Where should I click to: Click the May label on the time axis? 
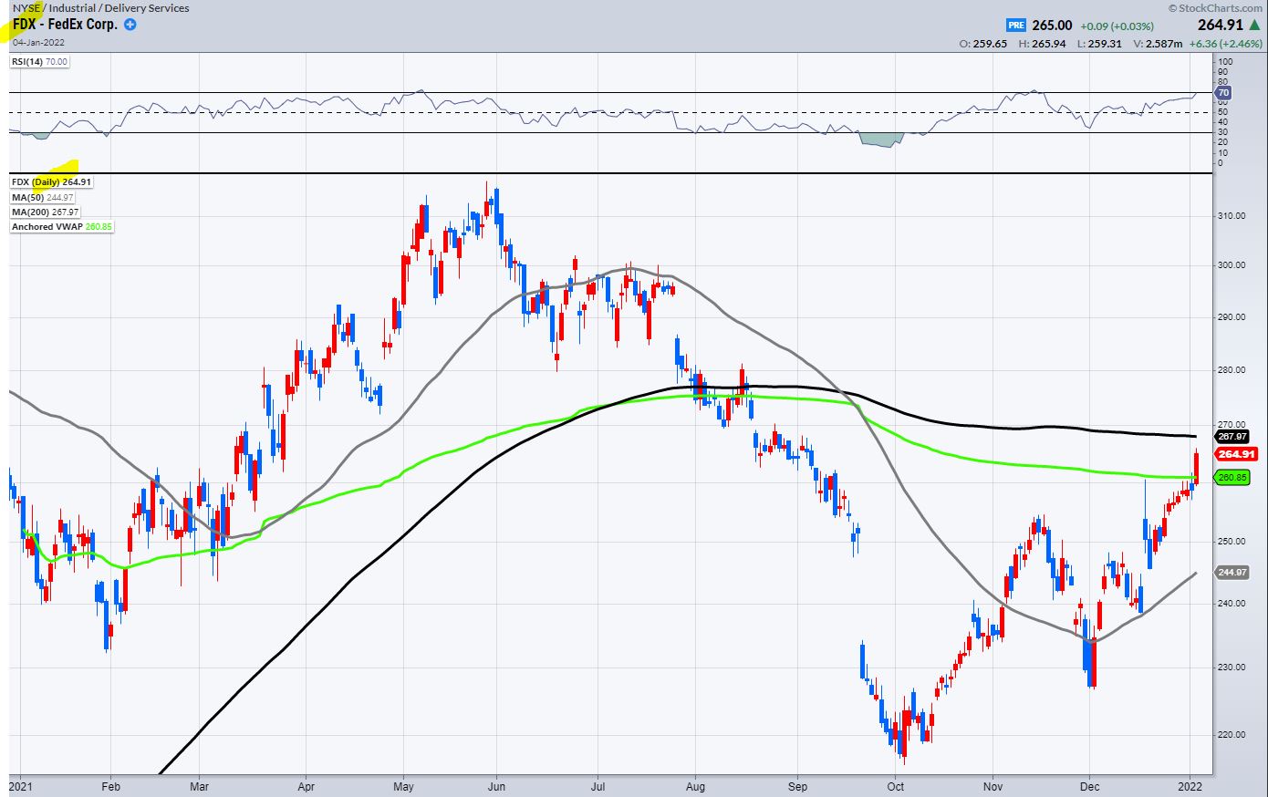[x=403, y=786]
